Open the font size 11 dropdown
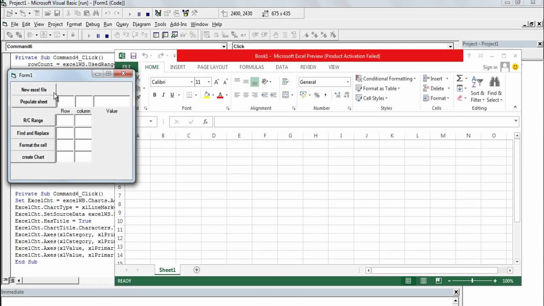544x306 pixels. 208,82
